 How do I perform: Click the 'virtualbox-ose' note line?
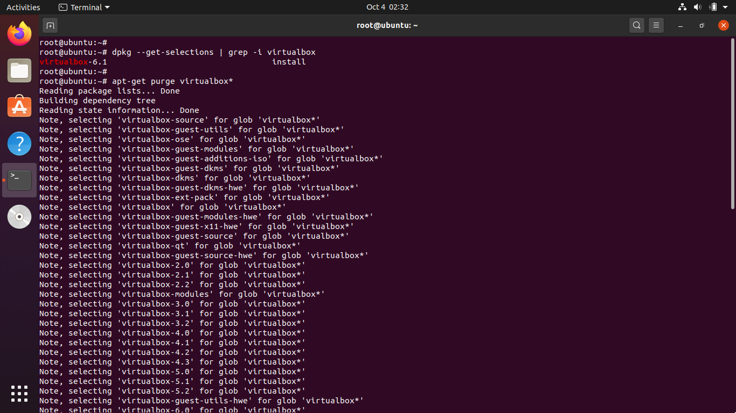coord(172,139)
